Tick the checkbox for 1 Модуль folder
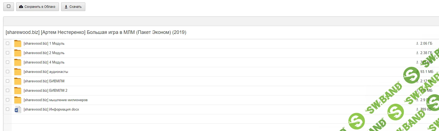Screen dimensions: 439x131 [x=8, y=43]
